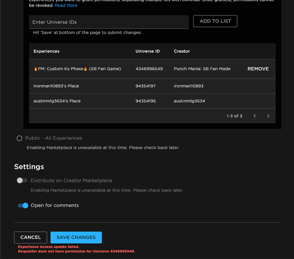The height and width of the screenshot is (259, 294).
Task: Select the 'Public - All Experiences' radio button
Action: pos(19,138)
